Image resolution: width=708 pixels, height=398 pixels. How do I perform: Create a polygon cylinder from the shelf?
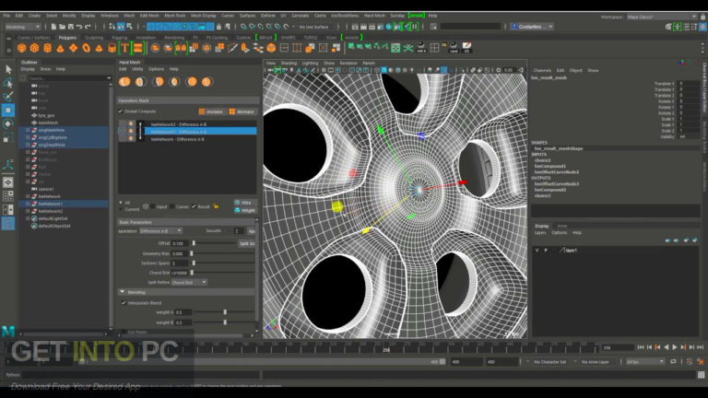pos(47,48)
